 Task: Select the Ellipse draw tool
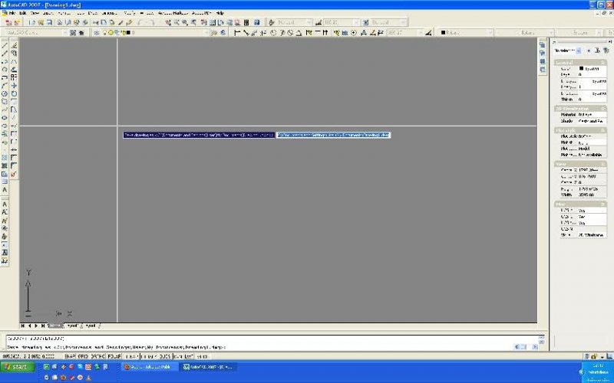pos(5,118)
